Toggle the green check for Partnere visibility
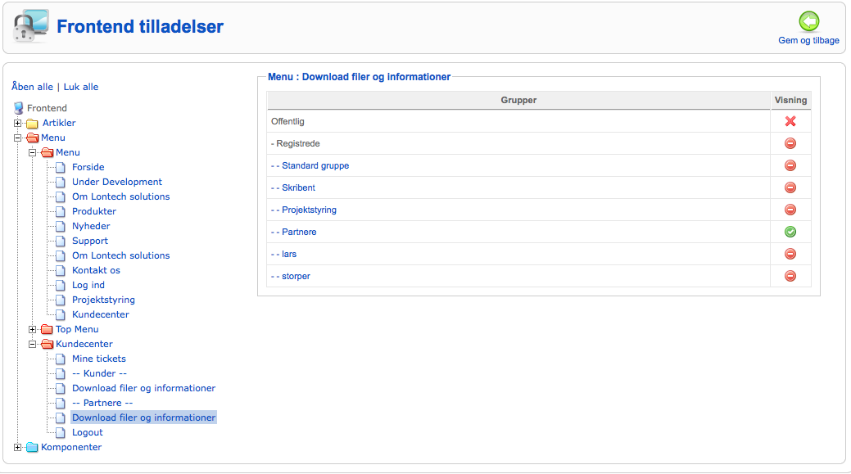 [790, 232]
